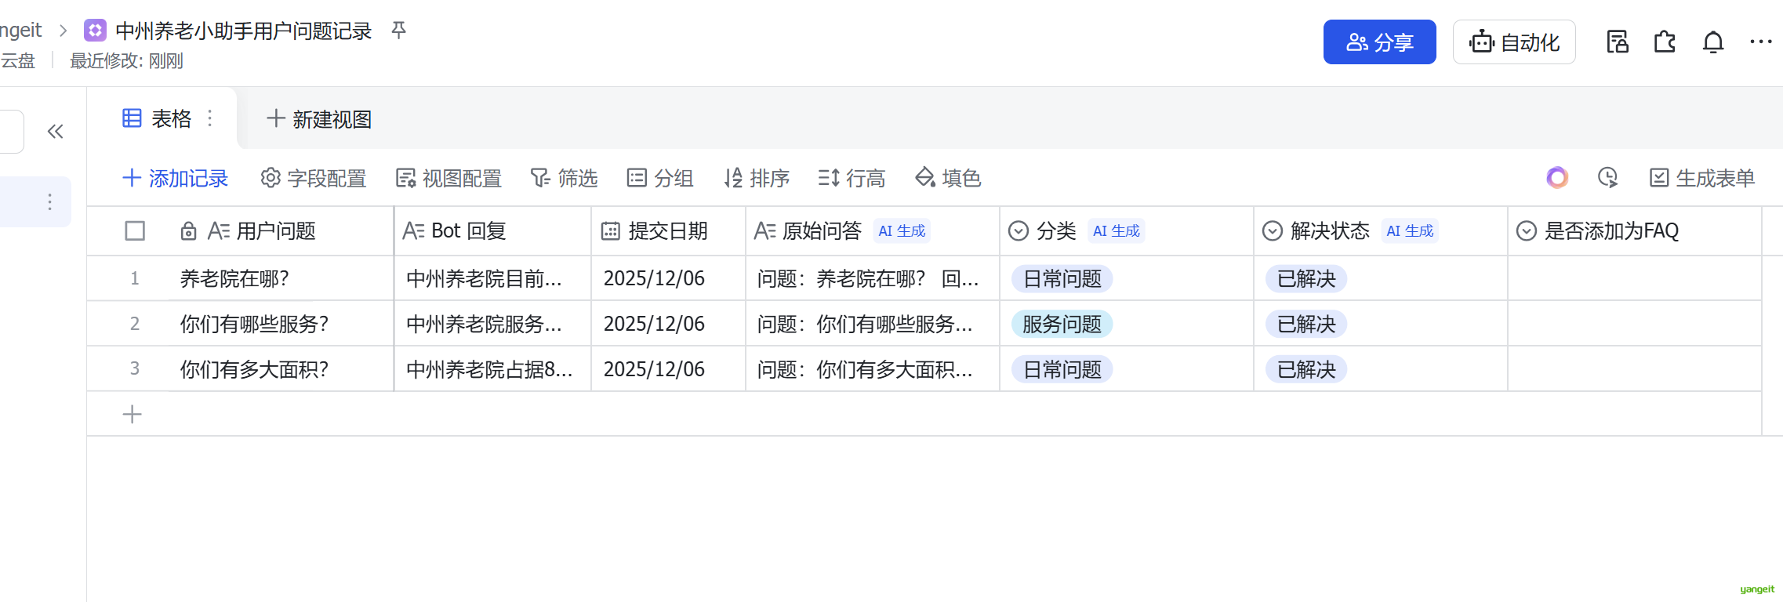
Task: Click the 自动化 button
Action: [x=1513, y=42]
